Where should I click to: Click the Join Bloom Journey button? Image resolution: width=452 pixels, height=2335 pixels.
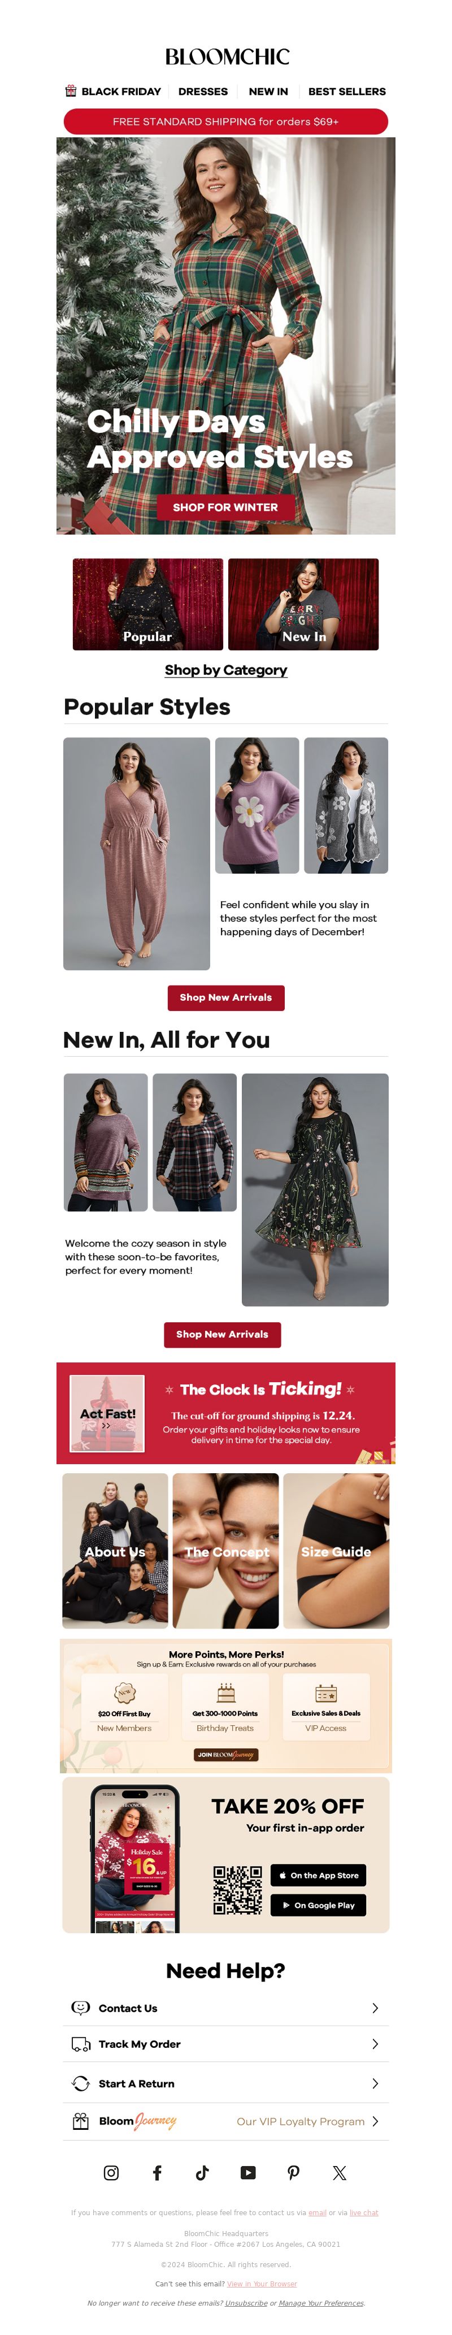click(225, 1755)
